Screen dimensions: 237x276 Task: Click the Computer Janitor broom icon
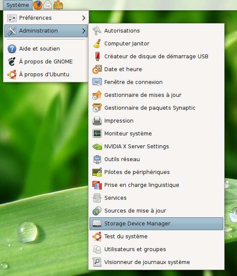tap(97, 44)
